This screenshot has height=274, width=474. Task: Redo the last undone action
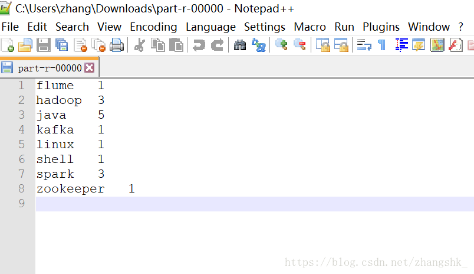point(217,45)
